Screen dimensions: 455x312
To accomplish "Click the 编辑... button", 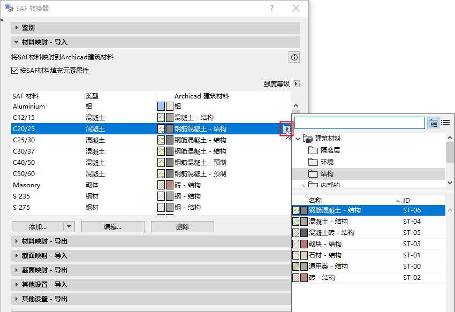I will click(x=112, y=227).
